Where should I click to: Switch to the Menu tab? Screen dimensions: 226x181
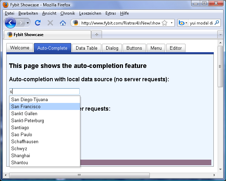156,48
